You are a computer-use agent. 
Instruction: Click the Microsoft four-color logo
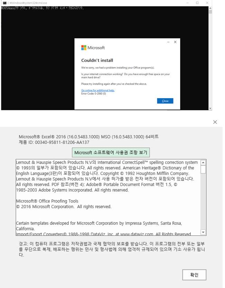pyautogui.click(x=84, y=48)
